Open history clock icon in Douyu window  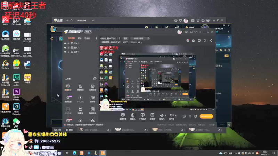coord(176,20)
